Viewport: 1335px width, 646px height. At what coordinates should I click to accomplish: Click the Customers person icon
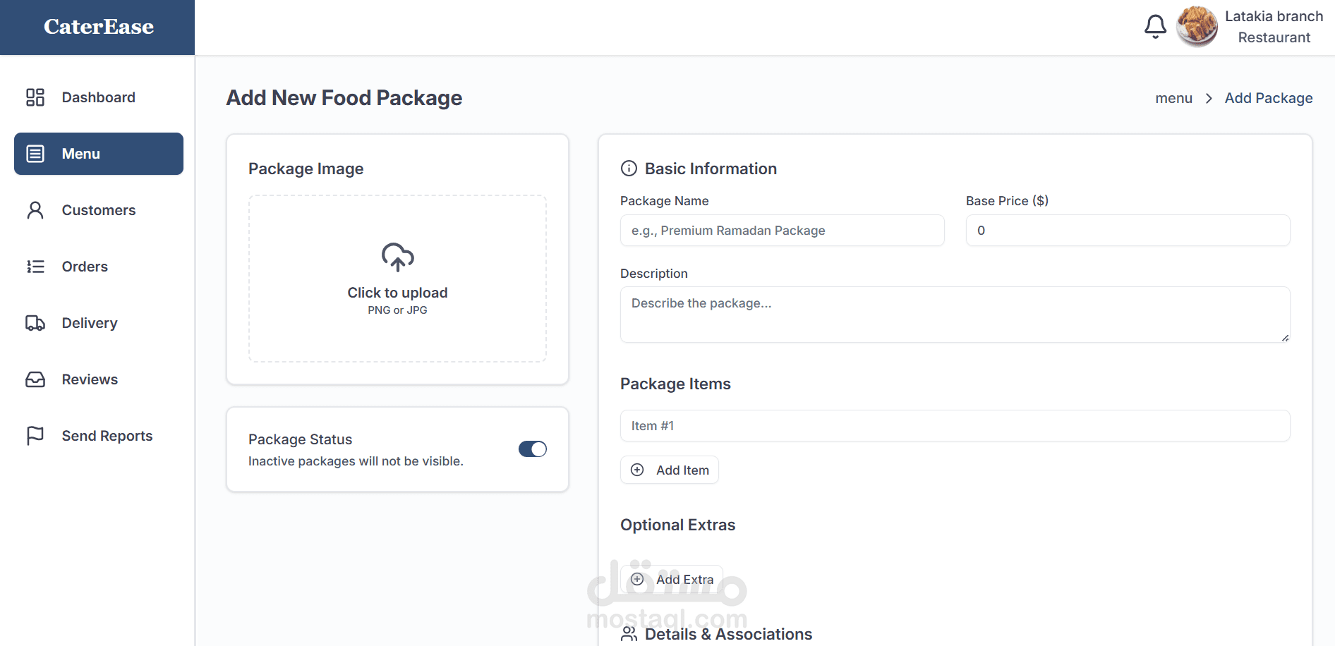[x=35, y=210]
